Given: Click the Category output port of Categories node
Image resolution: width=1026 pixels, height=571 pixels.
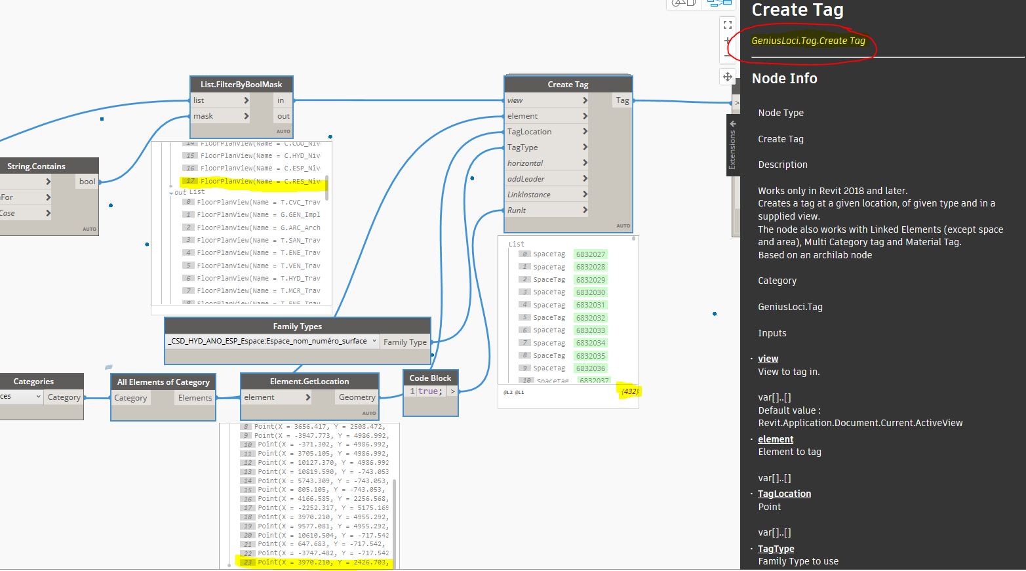Looking at the screenshot, I should (x=64, y=397).
